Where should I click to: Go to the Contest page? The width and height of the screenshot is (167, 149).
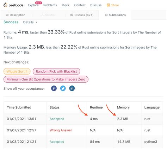point(80,5)
